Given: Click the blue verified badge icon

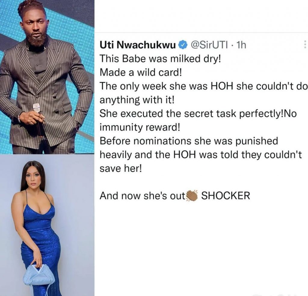Looking at the screenshot, I should pyautogui.click(x=182, y=46).
